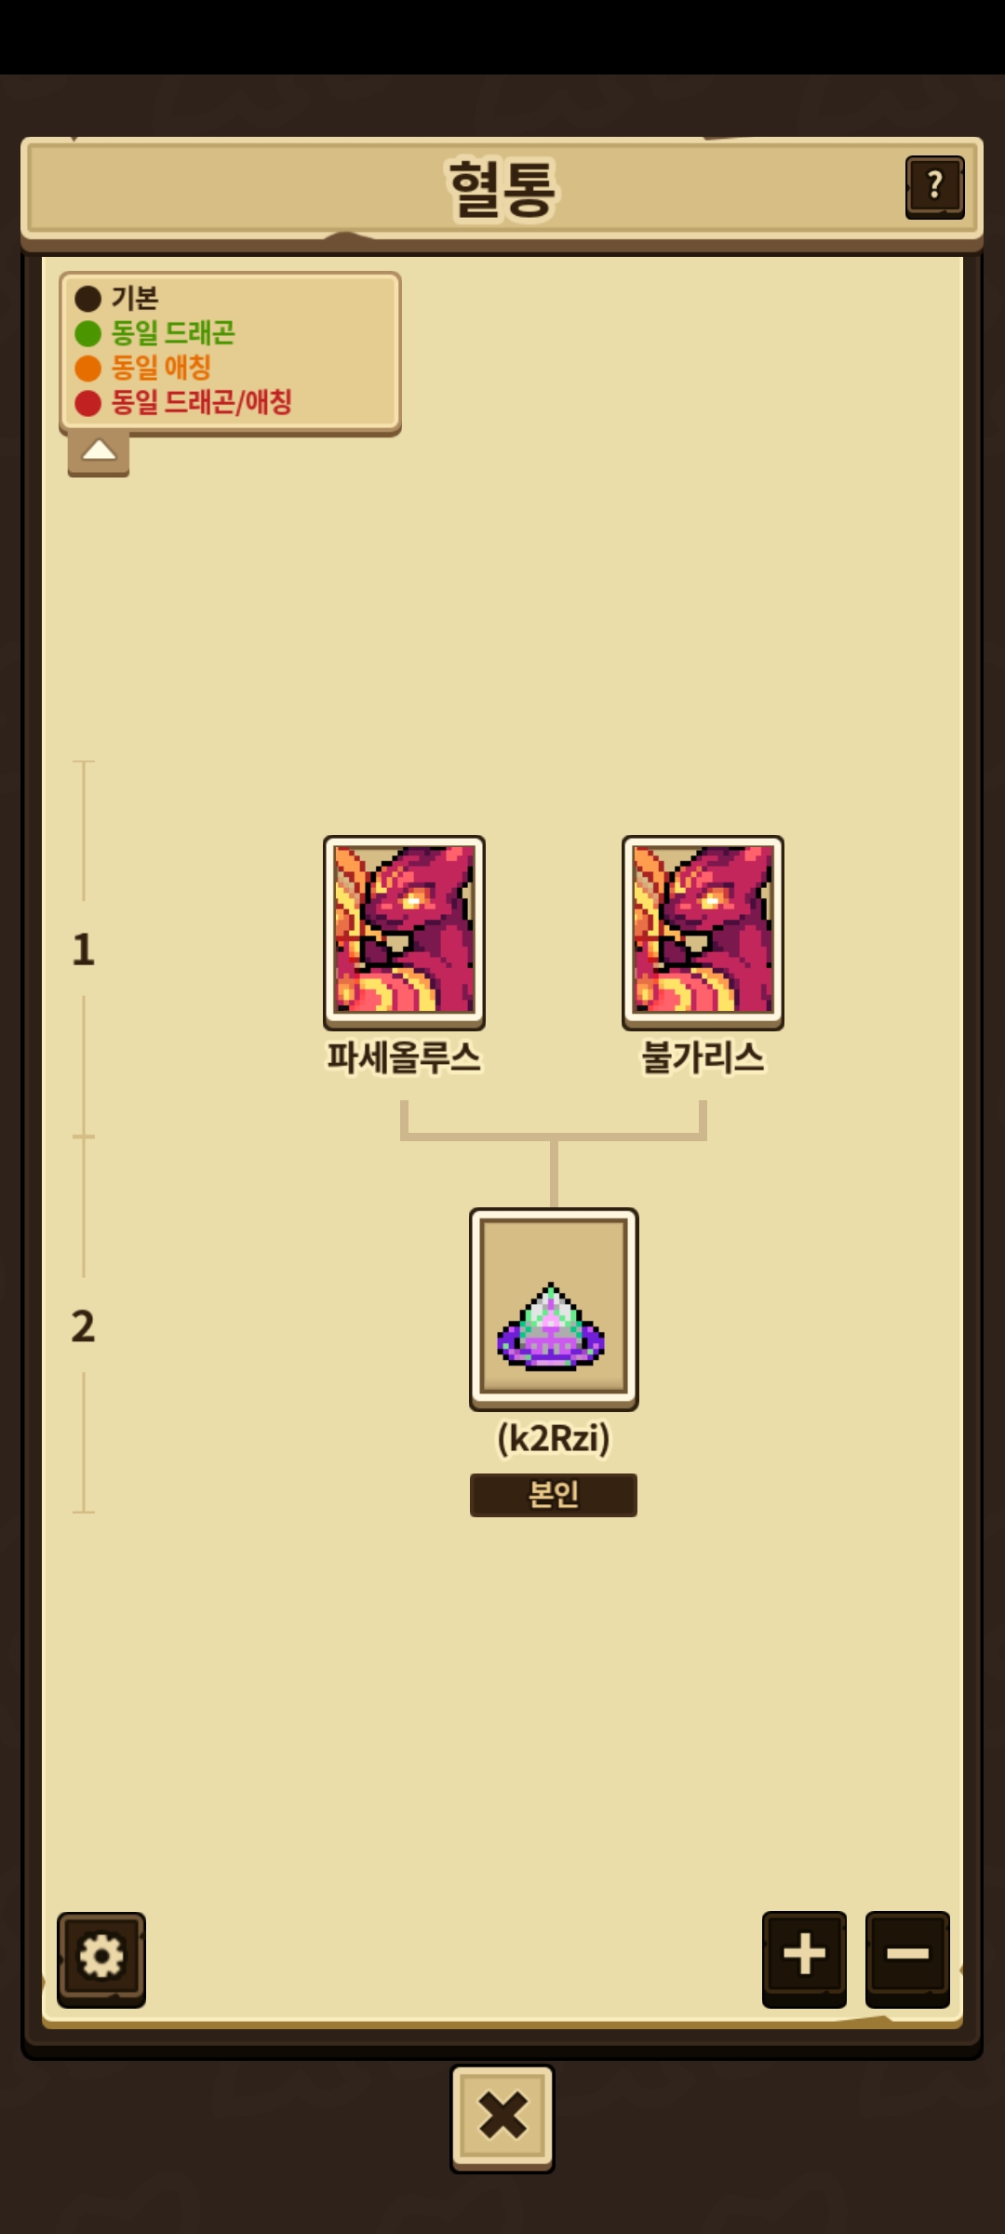The image size is (1005, 2234).
Task: Select the k2Rzi egg card
Action: [554, 1309]
